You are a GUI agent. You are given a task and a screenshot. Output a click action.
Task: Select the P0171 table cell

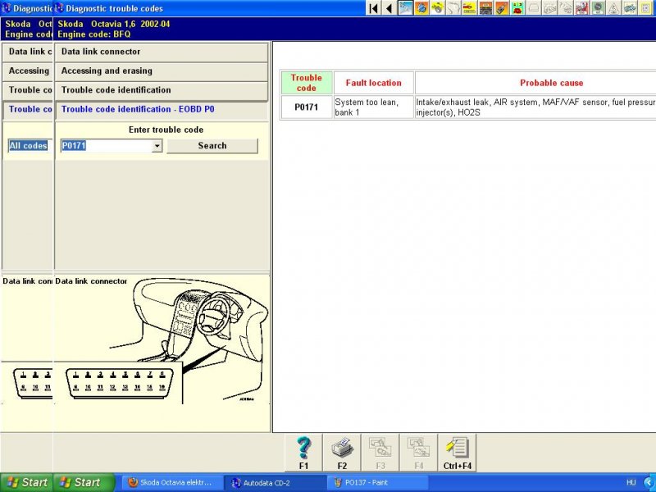click(x=306, y=107)
